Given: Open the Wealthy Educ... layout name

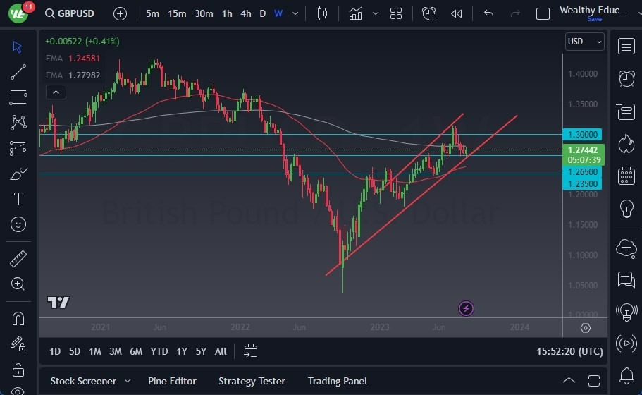Looking at the screenshot, I should 593,10.
